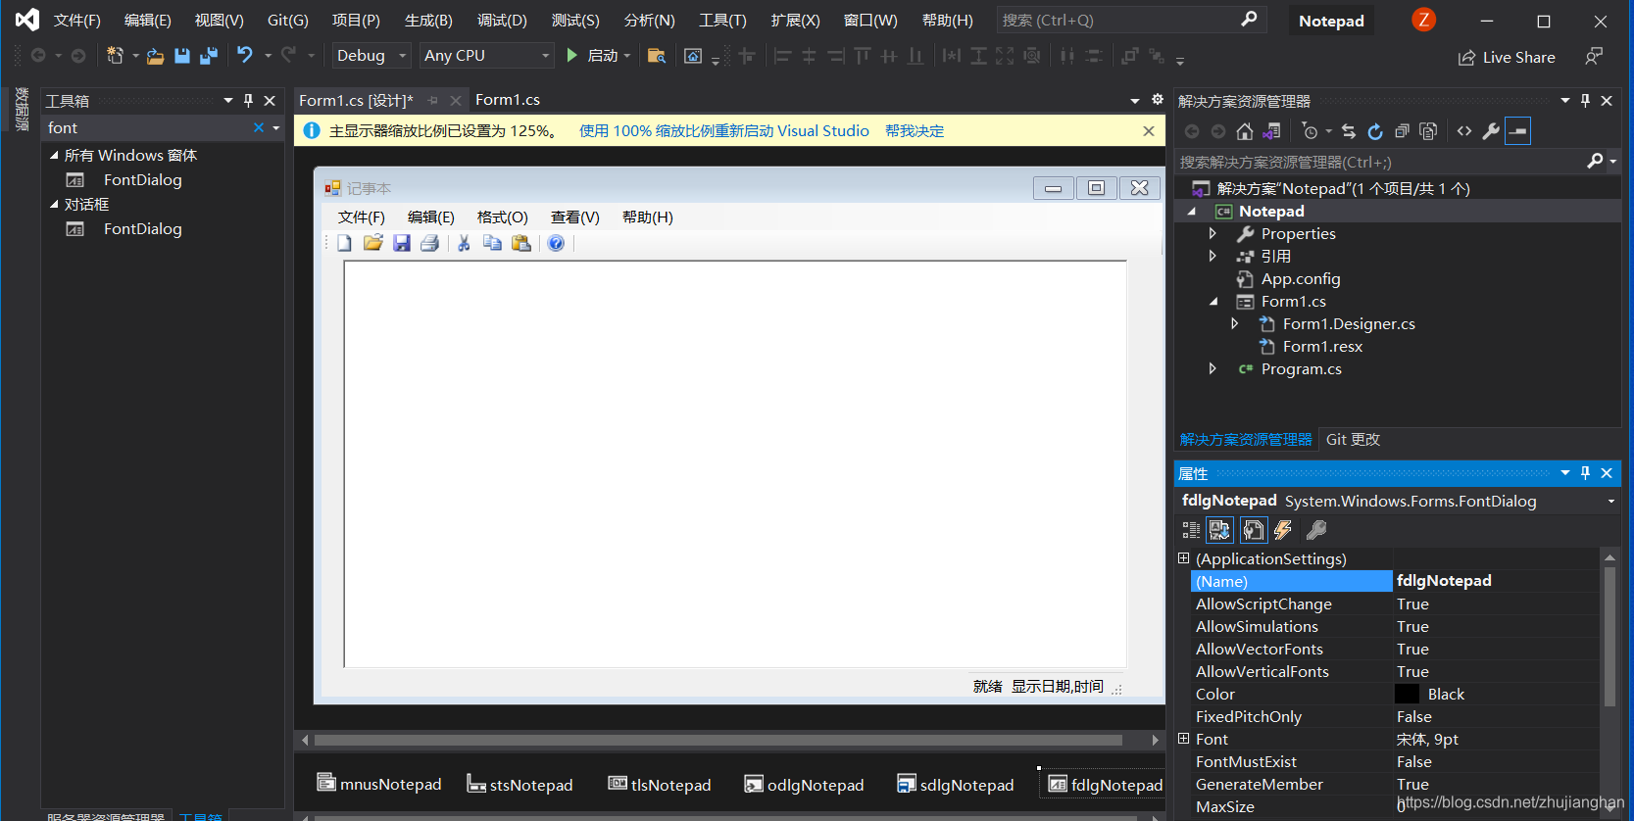Pin the Solution Explorer panel
The height and width of the screenshot is (821, 1634).
tap(1585, 100)
